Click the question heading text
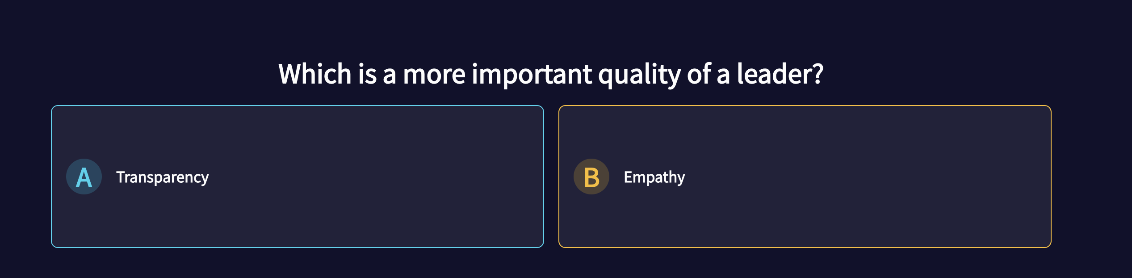Viewport: 1132px width, 278px height. click(x=550, y=74)
